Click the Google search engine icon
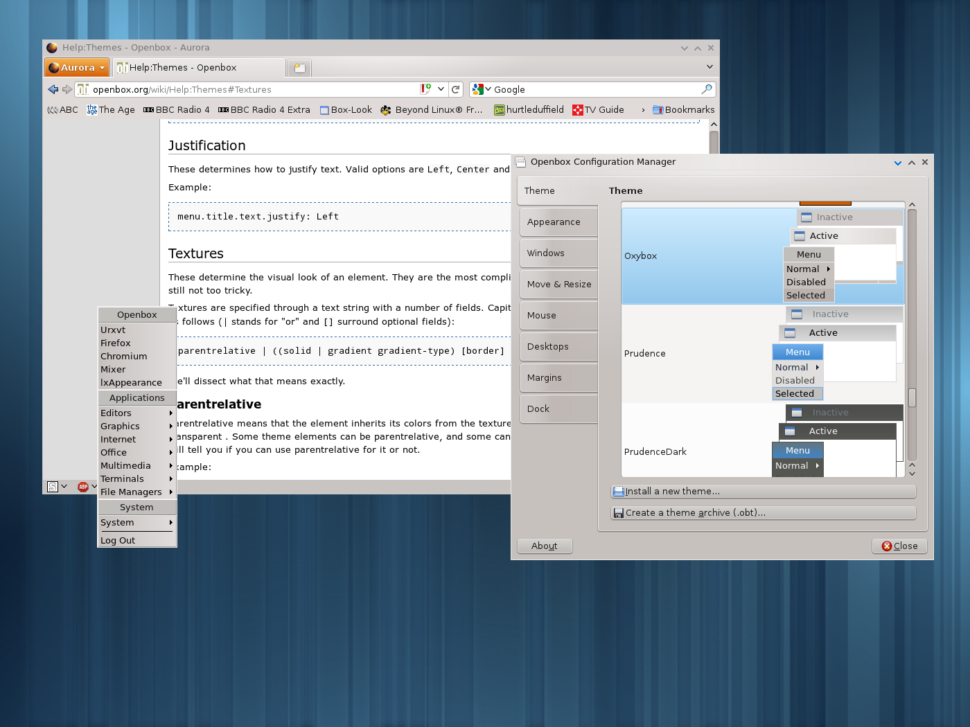 [x=477, y=89]
